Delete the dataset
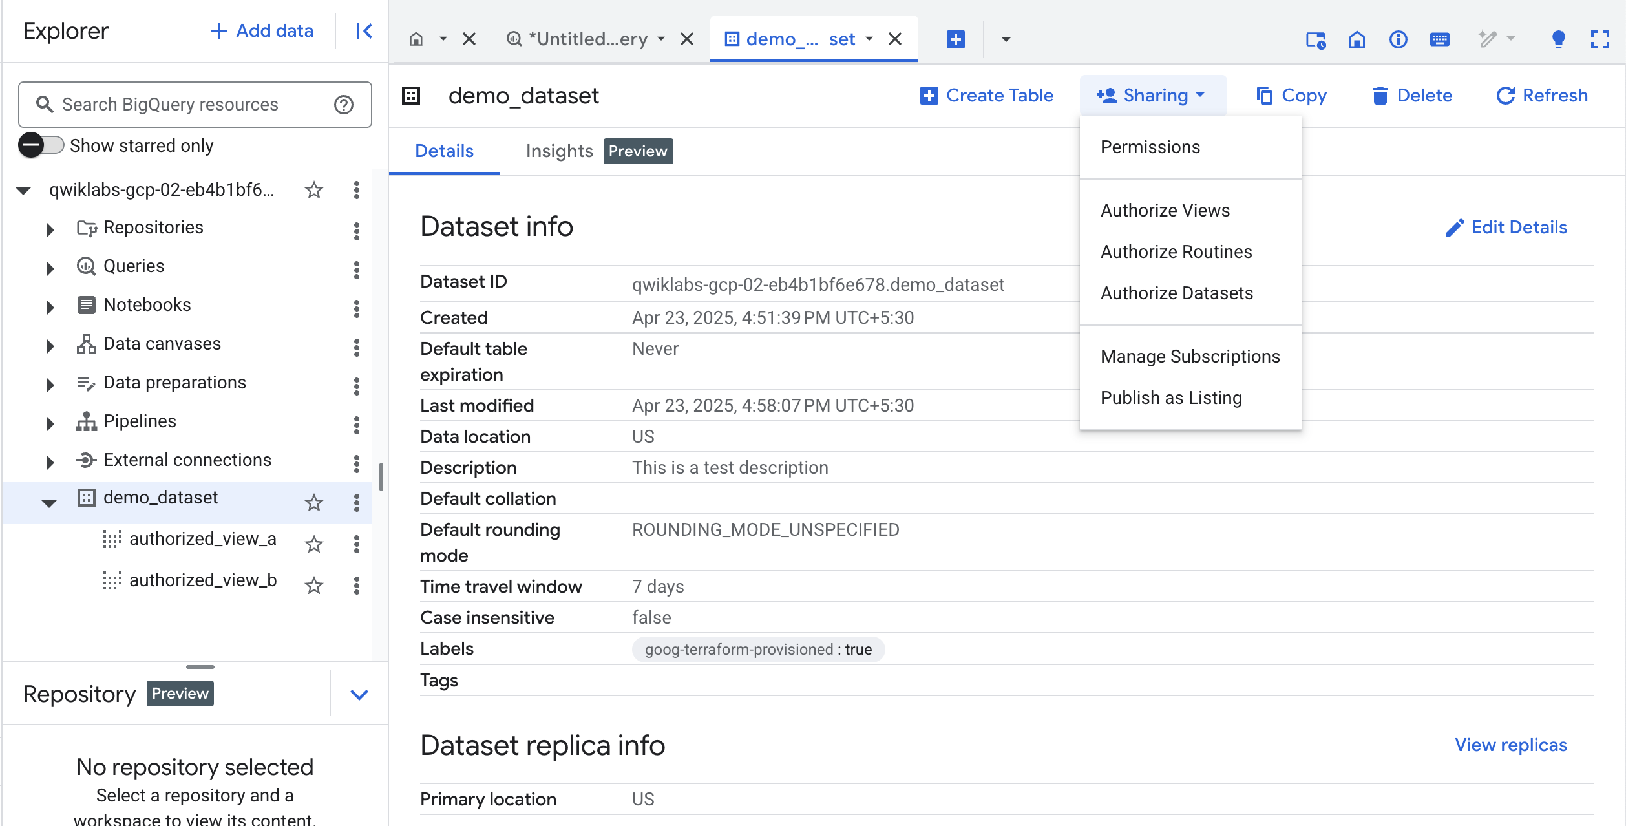The height and width of the screenshot is (826, 1626). [x=1411, y=96]
